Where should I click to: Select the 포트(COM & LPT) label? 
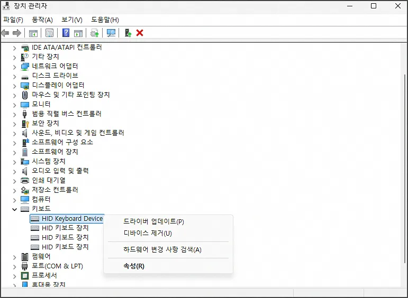[x=57, y=266]
